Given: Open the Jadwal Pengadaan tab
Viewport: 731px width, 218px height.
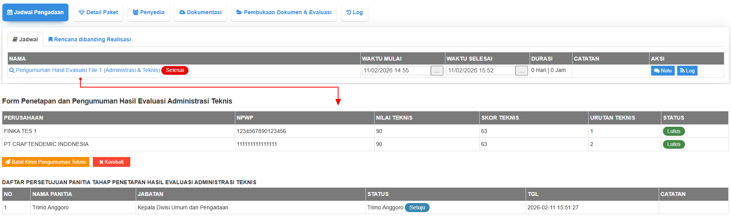Looking at the screenshot, I should click(x=35, y=12).
